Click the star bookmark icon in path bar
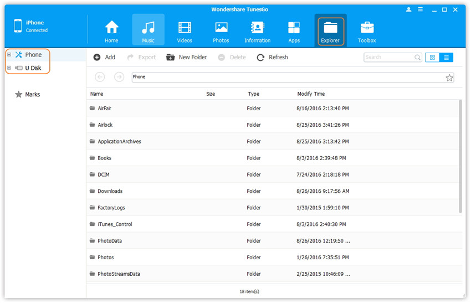Screen dimensions: 471x303 (x=449, y=78)
